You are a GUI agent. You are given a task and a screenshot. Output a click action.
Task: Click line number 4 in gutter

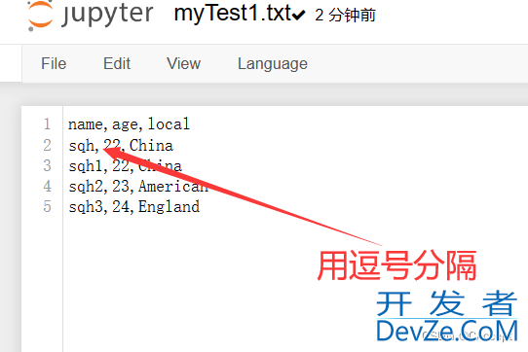[x=47, y=187]
